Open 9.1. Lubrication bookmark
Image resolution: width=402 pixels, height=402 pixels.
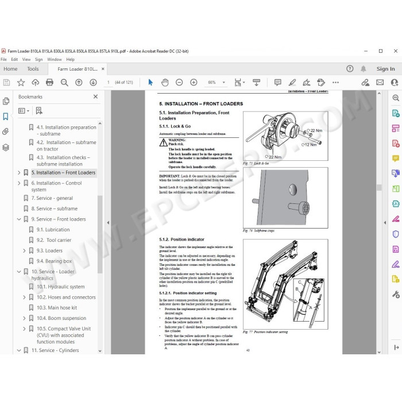[53, 230]
